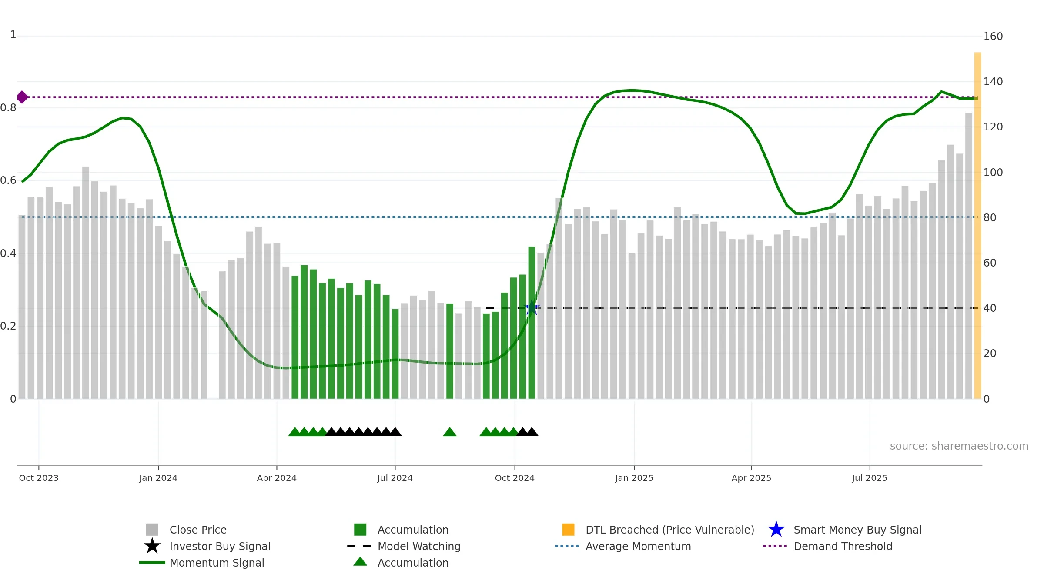The image size is (1044, 587).
Task: Click the 100 right-axis value
Action: (x=993, y=173)
